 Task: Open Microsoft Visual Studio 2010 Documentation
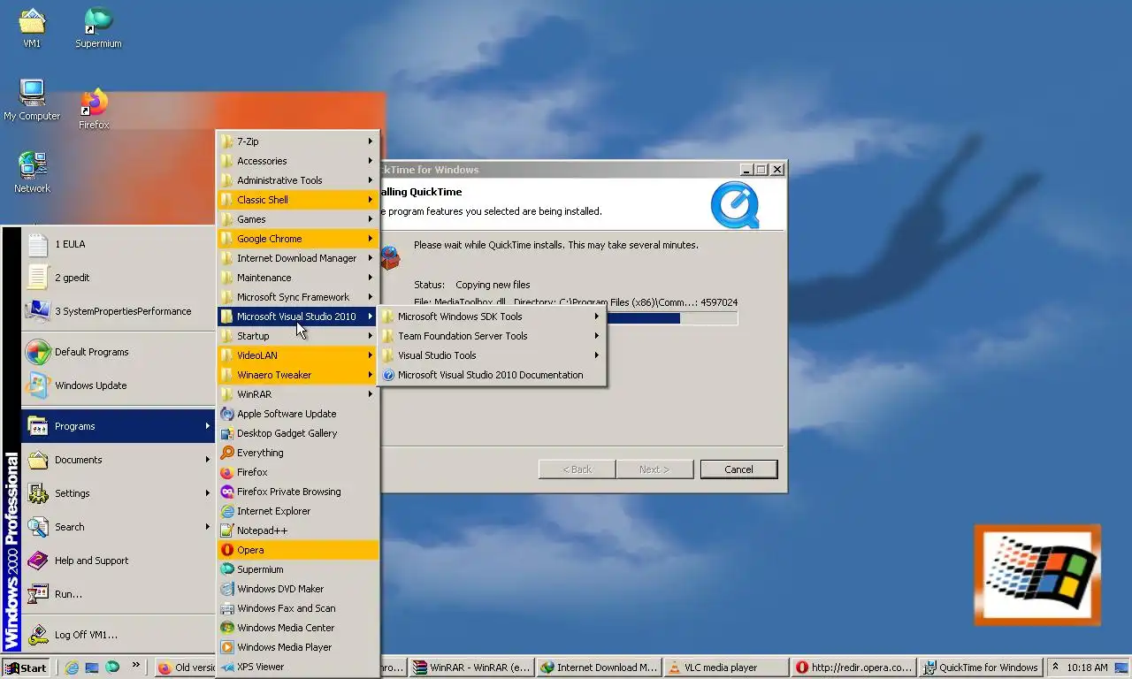pos(492,375)
